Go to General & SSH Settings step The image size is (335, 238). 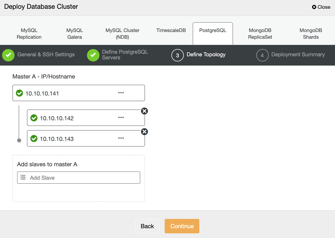[x=46, y=54]
